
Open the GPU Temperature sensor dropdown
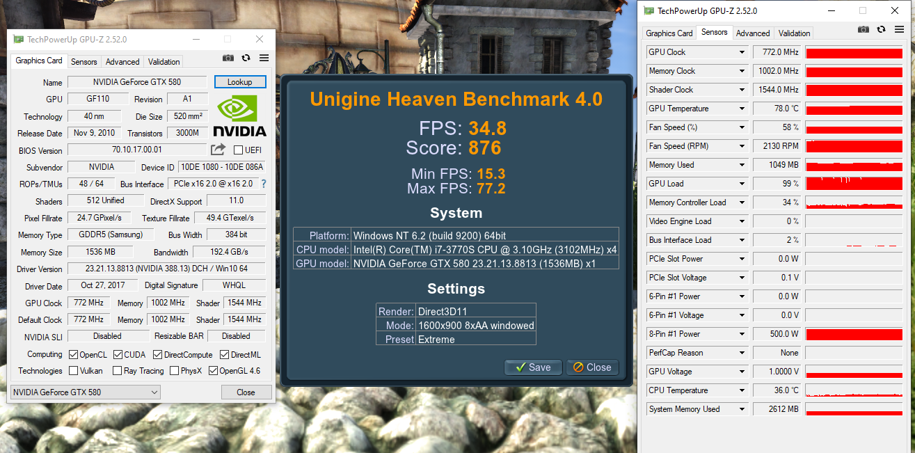(742, 109)
